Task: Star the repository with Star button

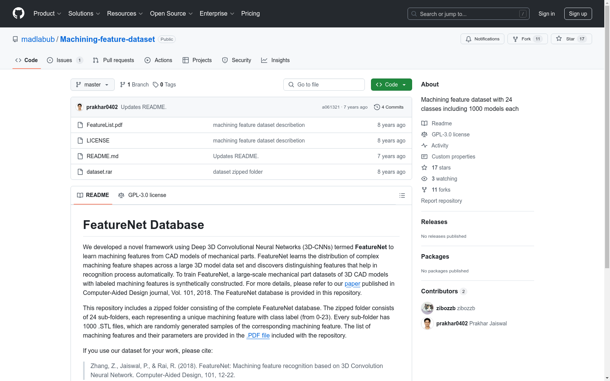Action: pos(571,39)
